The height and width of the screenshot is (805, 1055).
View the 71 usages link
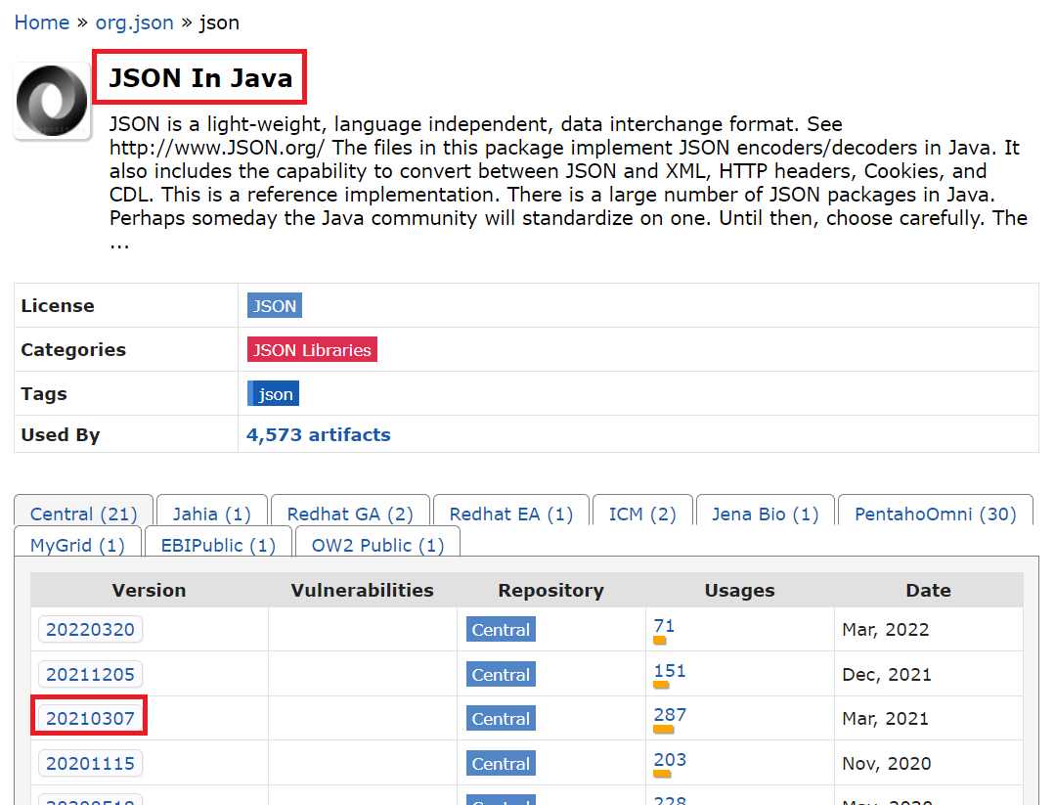[664, 626]
